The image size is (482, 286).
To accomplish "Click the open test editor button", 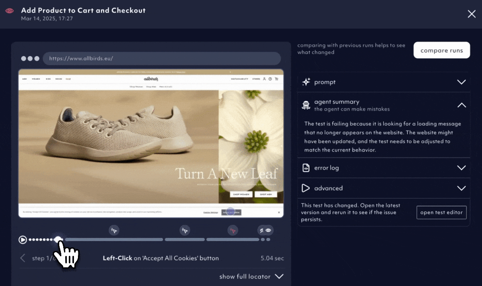I will point(441,213).
